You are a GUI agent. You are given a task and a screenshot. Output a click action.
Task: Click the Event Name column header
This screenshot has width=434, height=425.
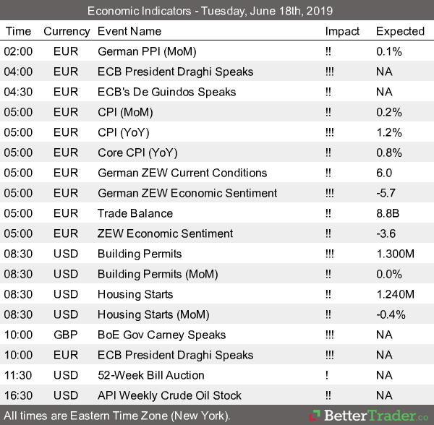tap(129, 31)
